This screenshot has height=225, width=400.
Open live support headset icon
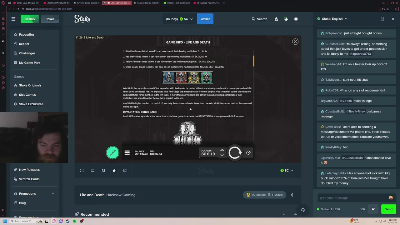point(303,210)
